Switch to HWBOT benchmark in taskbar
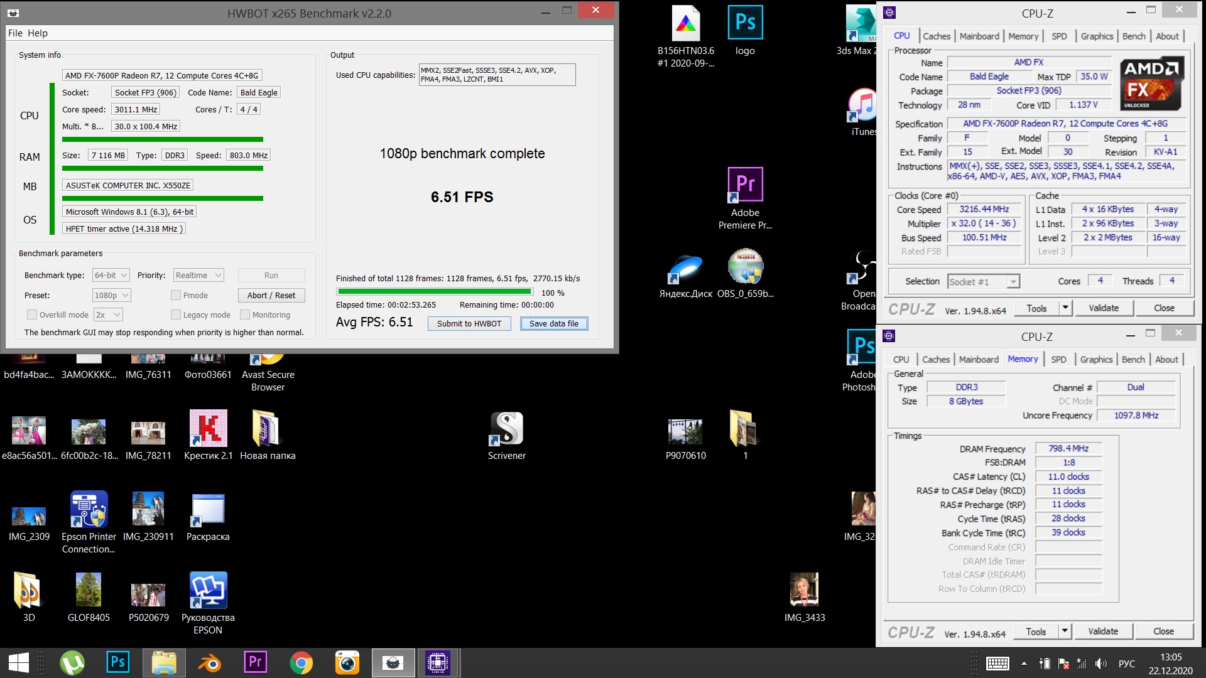This screenshot has height=678, width=1206. pos(393,663)
